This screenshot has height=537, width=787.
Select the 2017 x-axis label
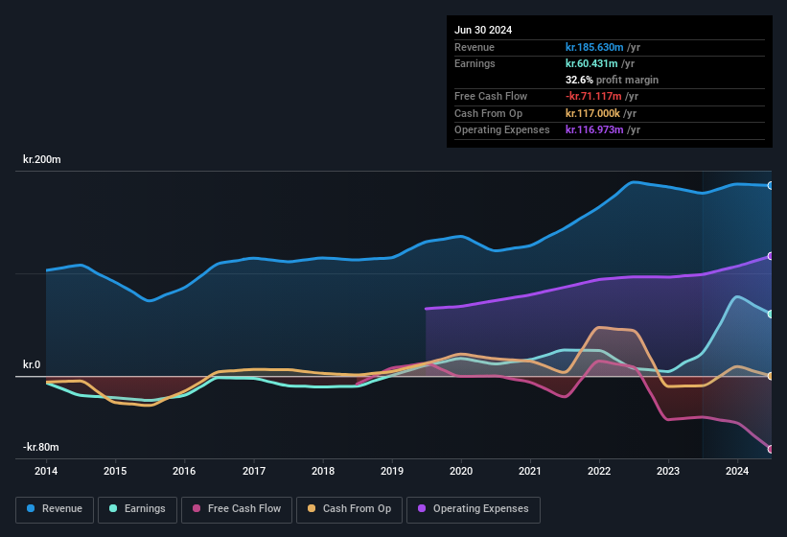(254, 471)
